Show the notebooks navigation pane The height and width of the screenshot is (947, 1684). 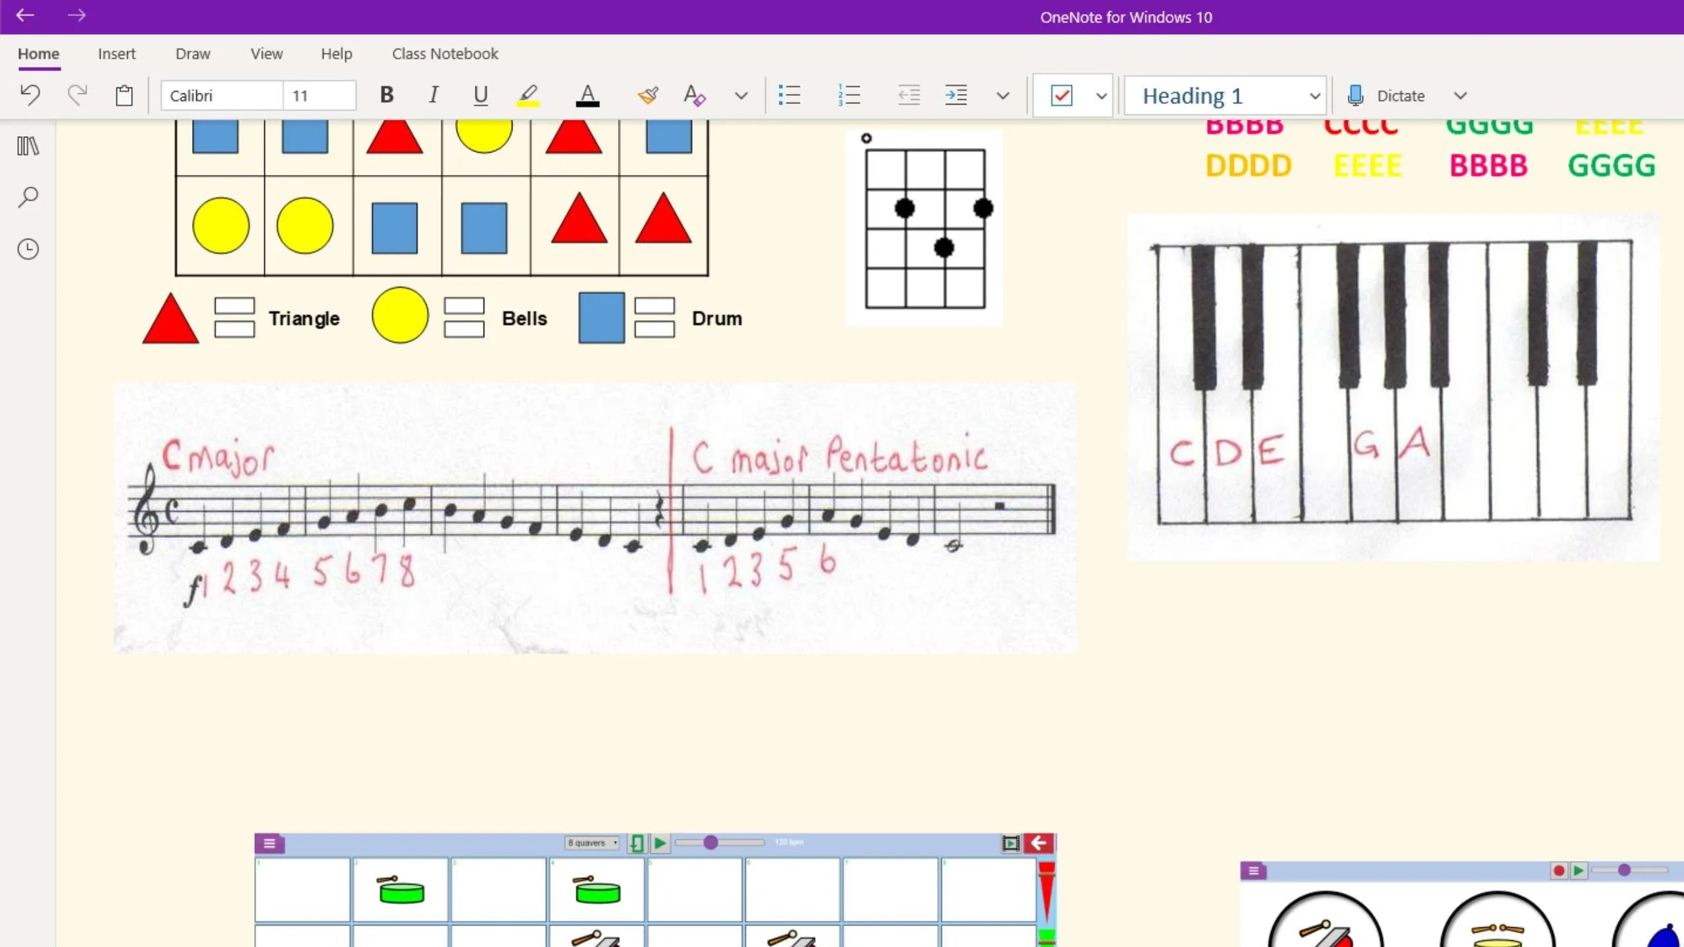(x=28, y=146)
